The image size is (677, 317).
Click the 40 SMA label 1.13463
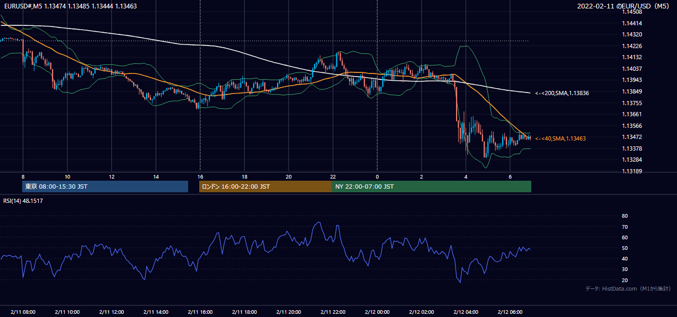[560, 138]
